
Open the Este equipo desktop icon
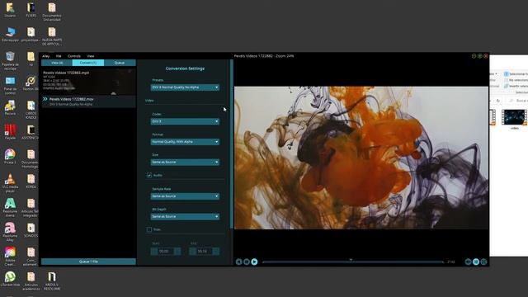(10, 35)
